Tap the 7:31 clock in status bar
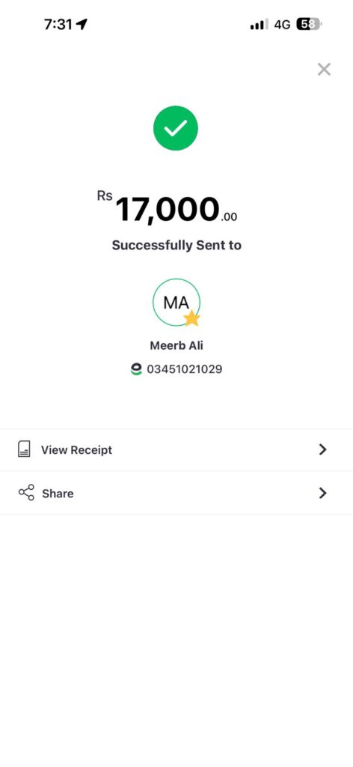Viewport: 353px width, 767px height. (58, 24)
